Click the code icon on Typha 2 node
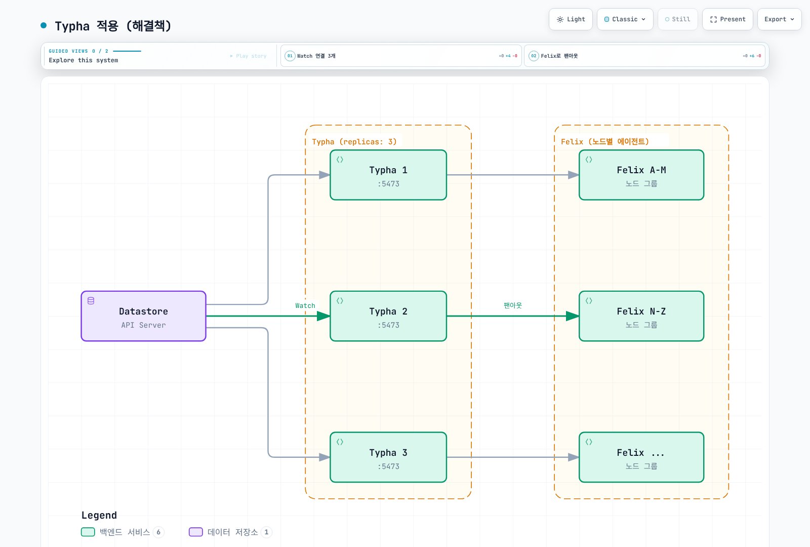The width and height of the screenshot is (810, 547). click(340, 301)
